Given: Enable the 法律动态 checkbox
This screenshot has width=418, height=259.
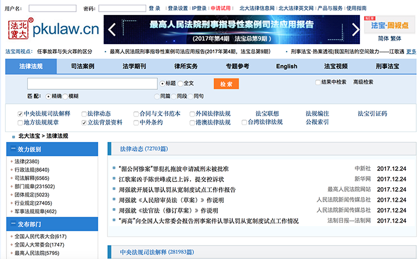Looking at the screenshot, I should [x=85, y=114].
